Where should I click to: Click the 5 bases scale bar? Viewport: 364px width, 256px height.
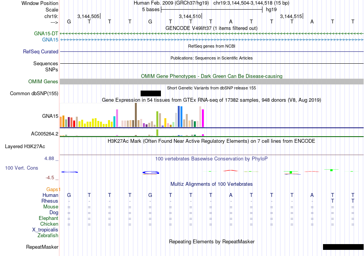[212, 10]
